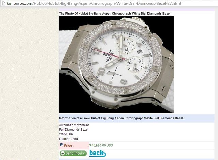Viewport: 218px width, 160px height.
Task: Click the Automatic movement line
Action: coord(74,125)
